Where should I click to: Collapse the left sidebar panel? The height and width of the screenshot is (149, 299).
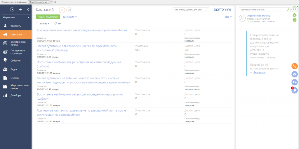pyautogui.click(x=28, y=9)
